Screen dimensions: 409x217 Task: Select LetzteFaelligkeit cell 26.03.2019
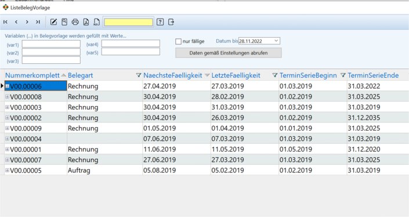pyautogui.click(x=245, y=118)
